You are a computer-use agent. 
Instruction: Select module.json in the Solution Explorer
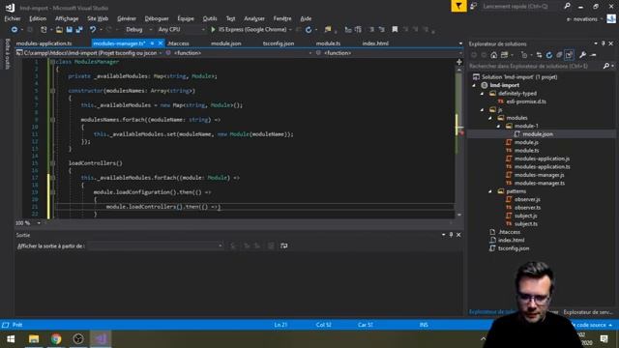[x=538, y=134]
